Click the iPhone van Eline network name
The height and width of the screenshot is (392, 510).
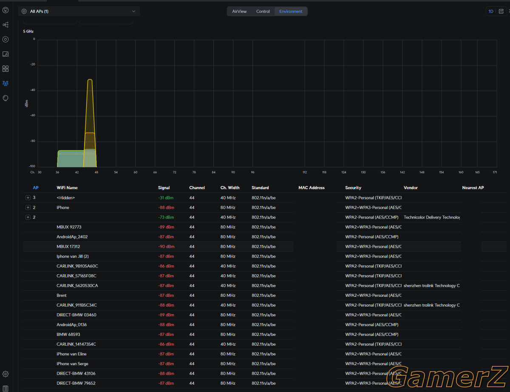[x=71, y=354]
